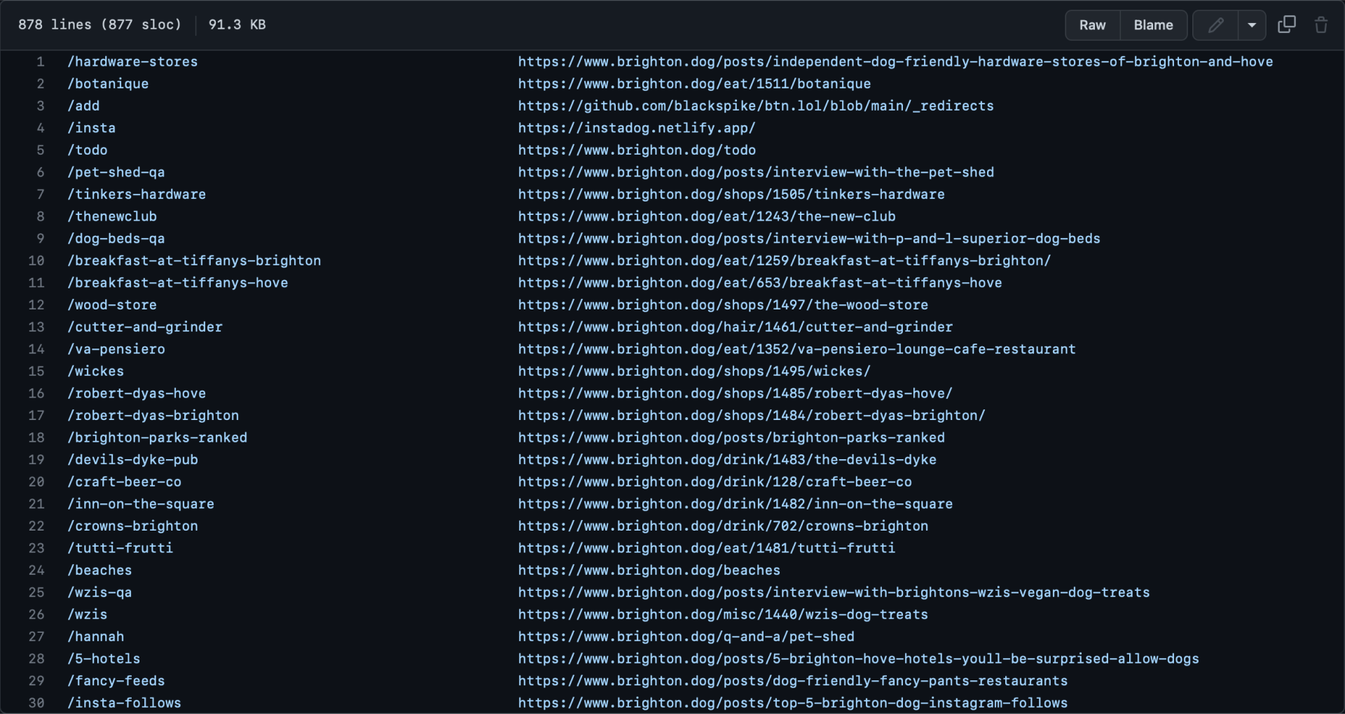The image size is (1345, 714).
Task: Click the /breakfast-at-tiffanys-hove path
Action: click(178, 283)
